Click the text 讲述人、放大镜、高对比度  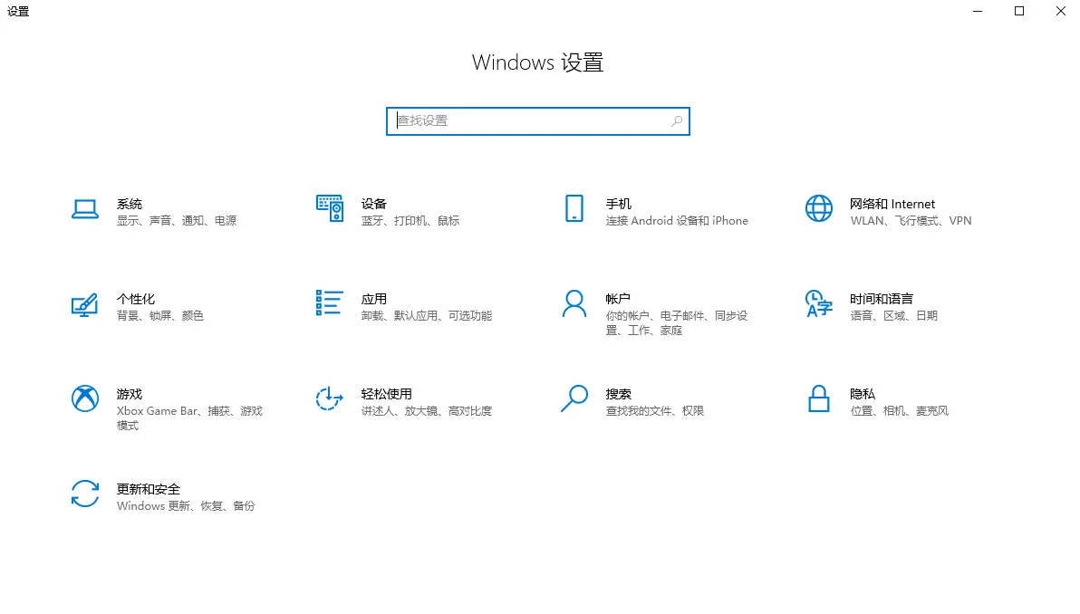pos(427,410)
